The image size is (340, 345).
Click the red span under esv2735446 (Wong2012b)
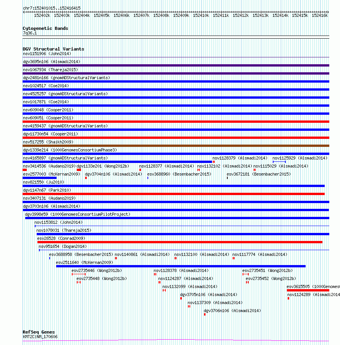tap(79, 274)
